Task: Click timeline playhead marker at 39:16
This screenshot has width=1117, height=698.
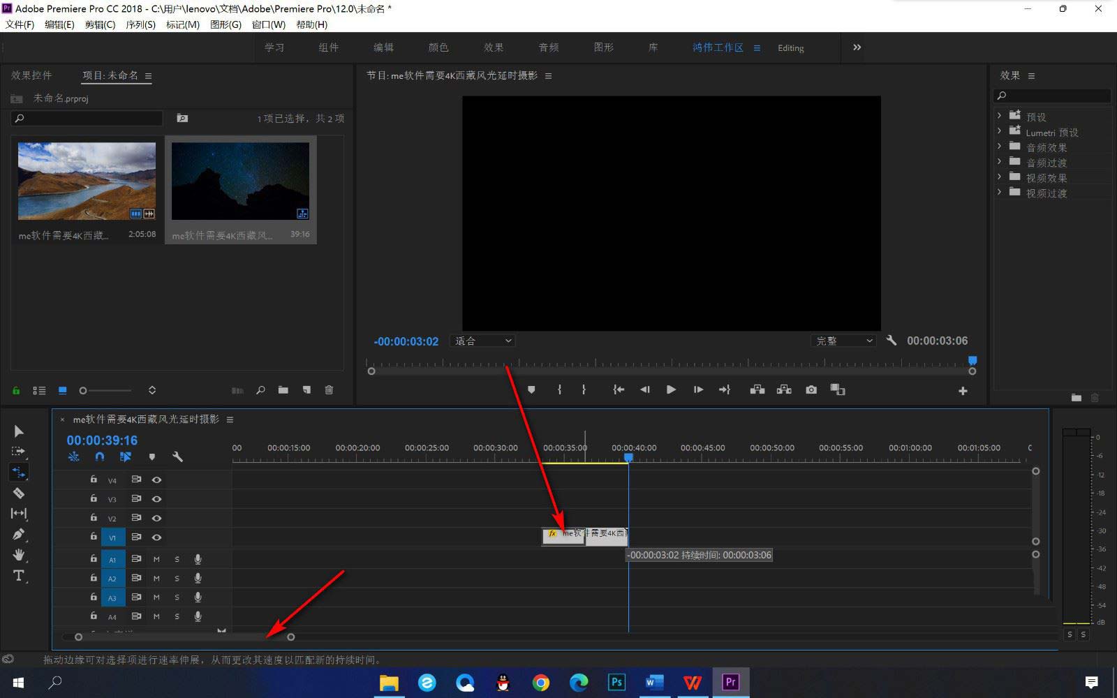Action: [x=628, y=457]
